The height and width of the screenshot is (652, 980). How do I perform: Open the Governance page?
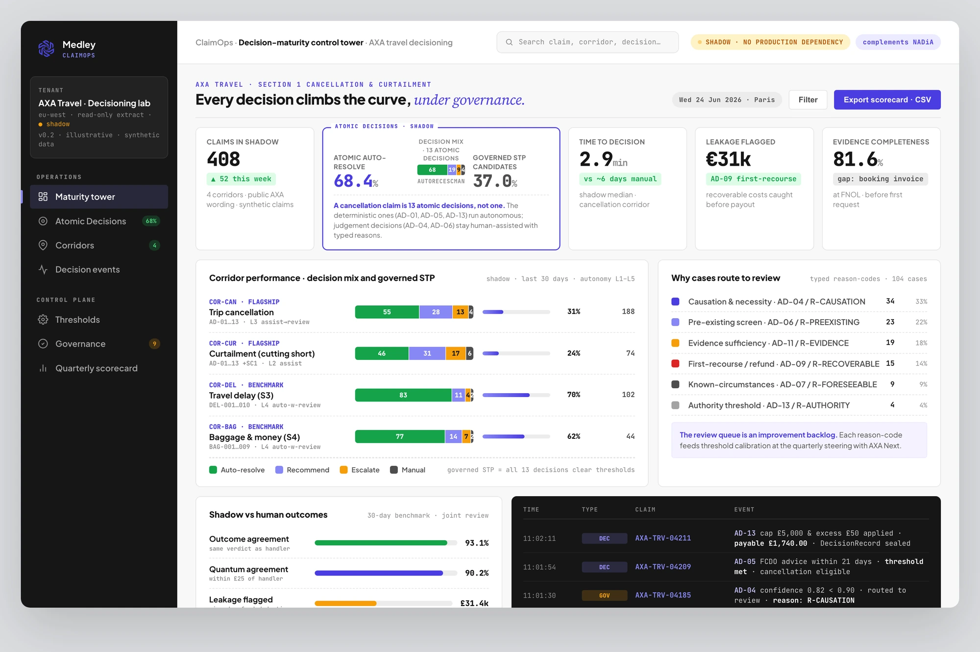[99, 344]
